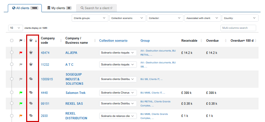Sort the Overdue column

226,41
